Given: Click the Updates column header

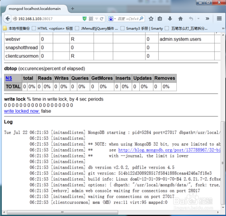Looking at the screenshot, I should click(142, 78).
